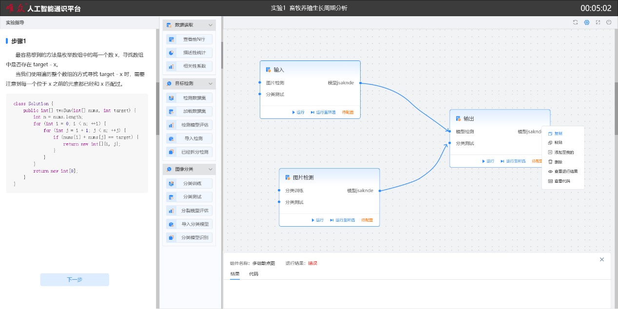Select 查看运行结果 in the context menu
The height and width of the screenshot is (309, 618).
pyautogui.click(x=565, y=172)
